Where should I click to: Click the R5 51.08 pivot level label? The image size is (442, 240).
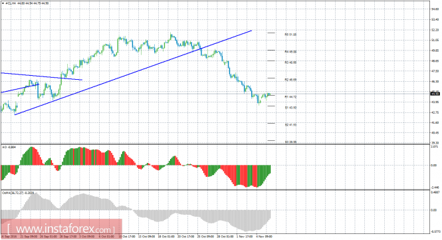(x=290, y=35)
